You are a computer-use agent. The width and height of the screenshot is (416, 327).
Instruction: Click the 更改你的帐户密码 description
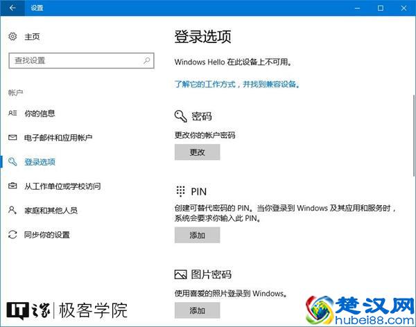[x=205, y=135]
